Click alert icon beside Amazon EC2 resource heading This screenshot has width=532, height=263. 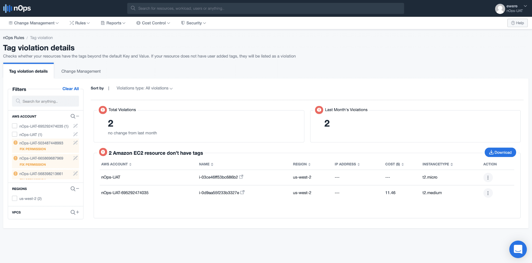103,152
